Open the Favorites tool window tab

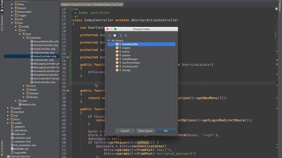2,148
